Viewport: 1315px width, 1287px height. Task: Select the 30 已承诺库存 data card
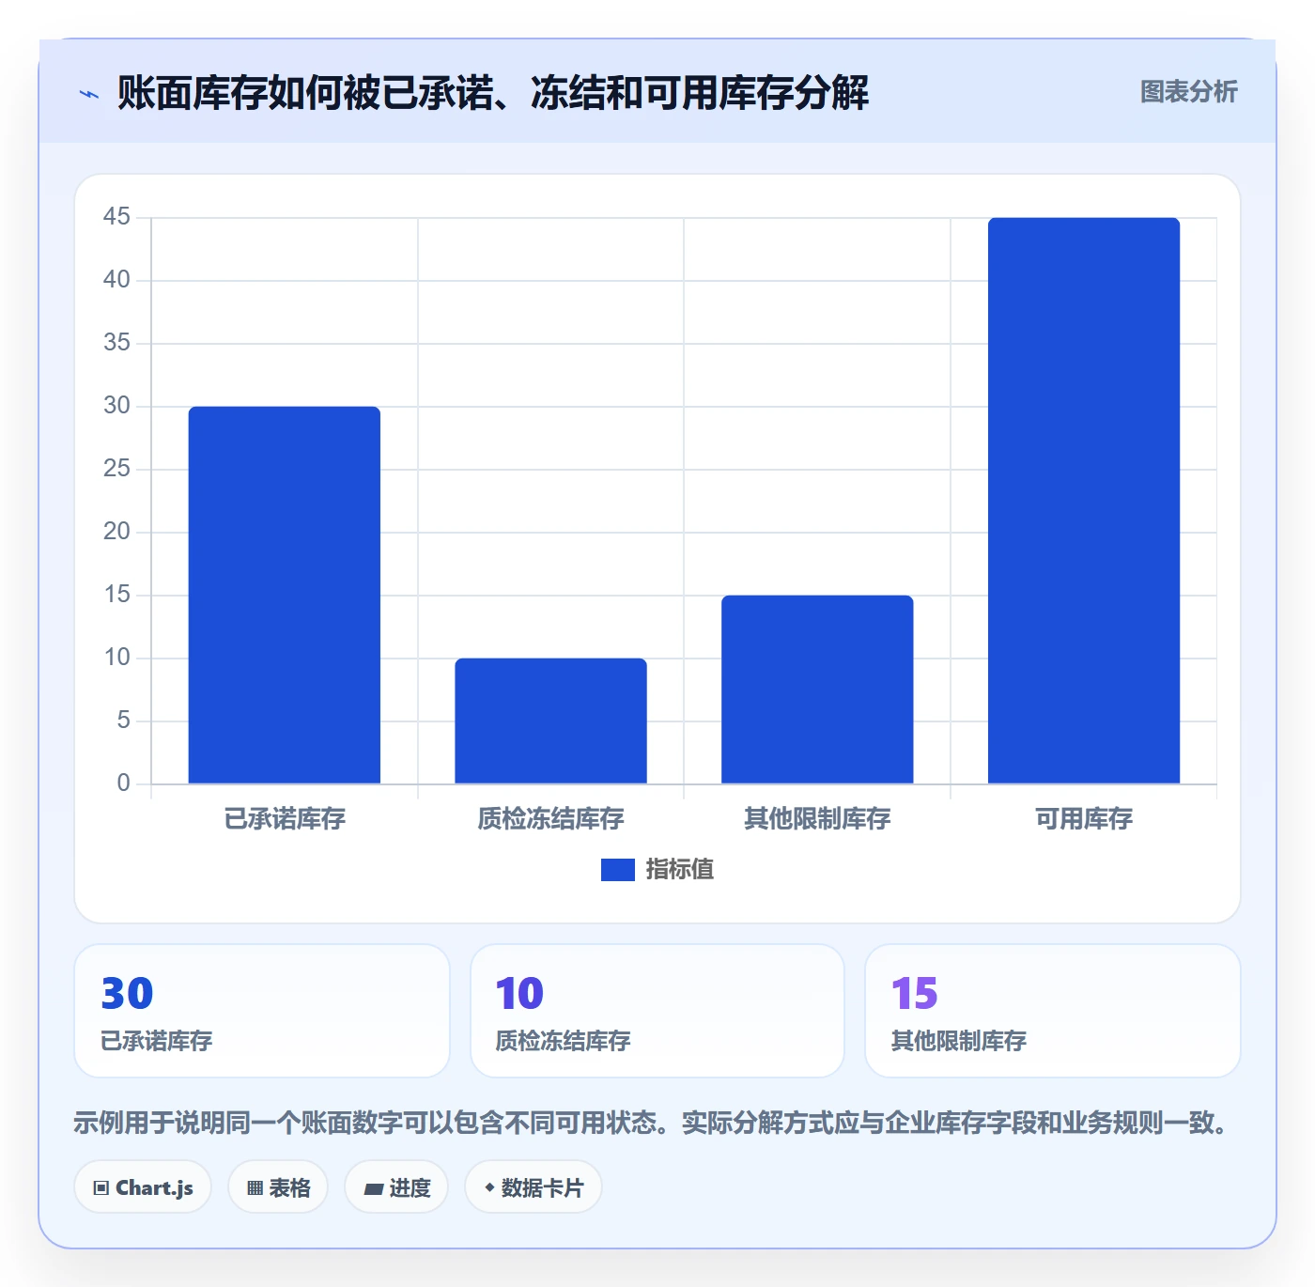click(x=262, y=1011)
